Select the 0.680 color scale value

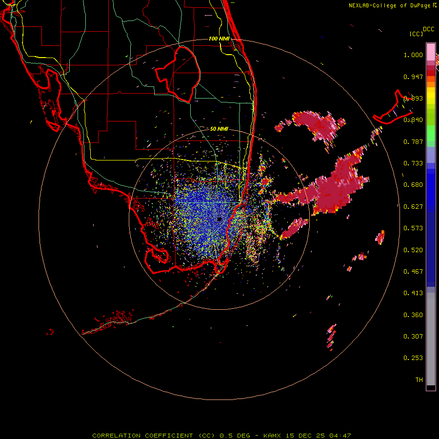[x=413, y=185]
